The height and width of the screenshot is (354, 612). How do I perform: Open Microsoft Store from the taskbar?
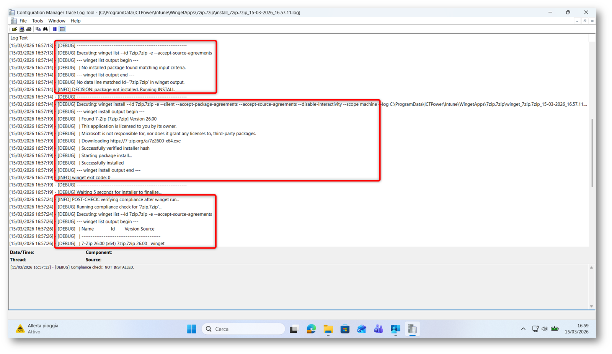pyautogui.click(x=345, y=329)
